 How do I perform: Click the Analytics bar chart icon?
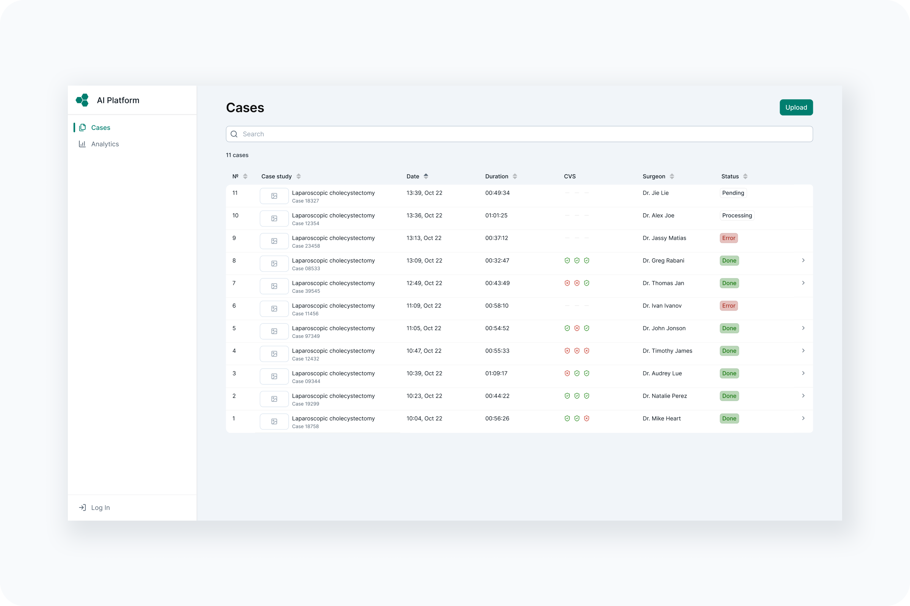click(82, 144)
